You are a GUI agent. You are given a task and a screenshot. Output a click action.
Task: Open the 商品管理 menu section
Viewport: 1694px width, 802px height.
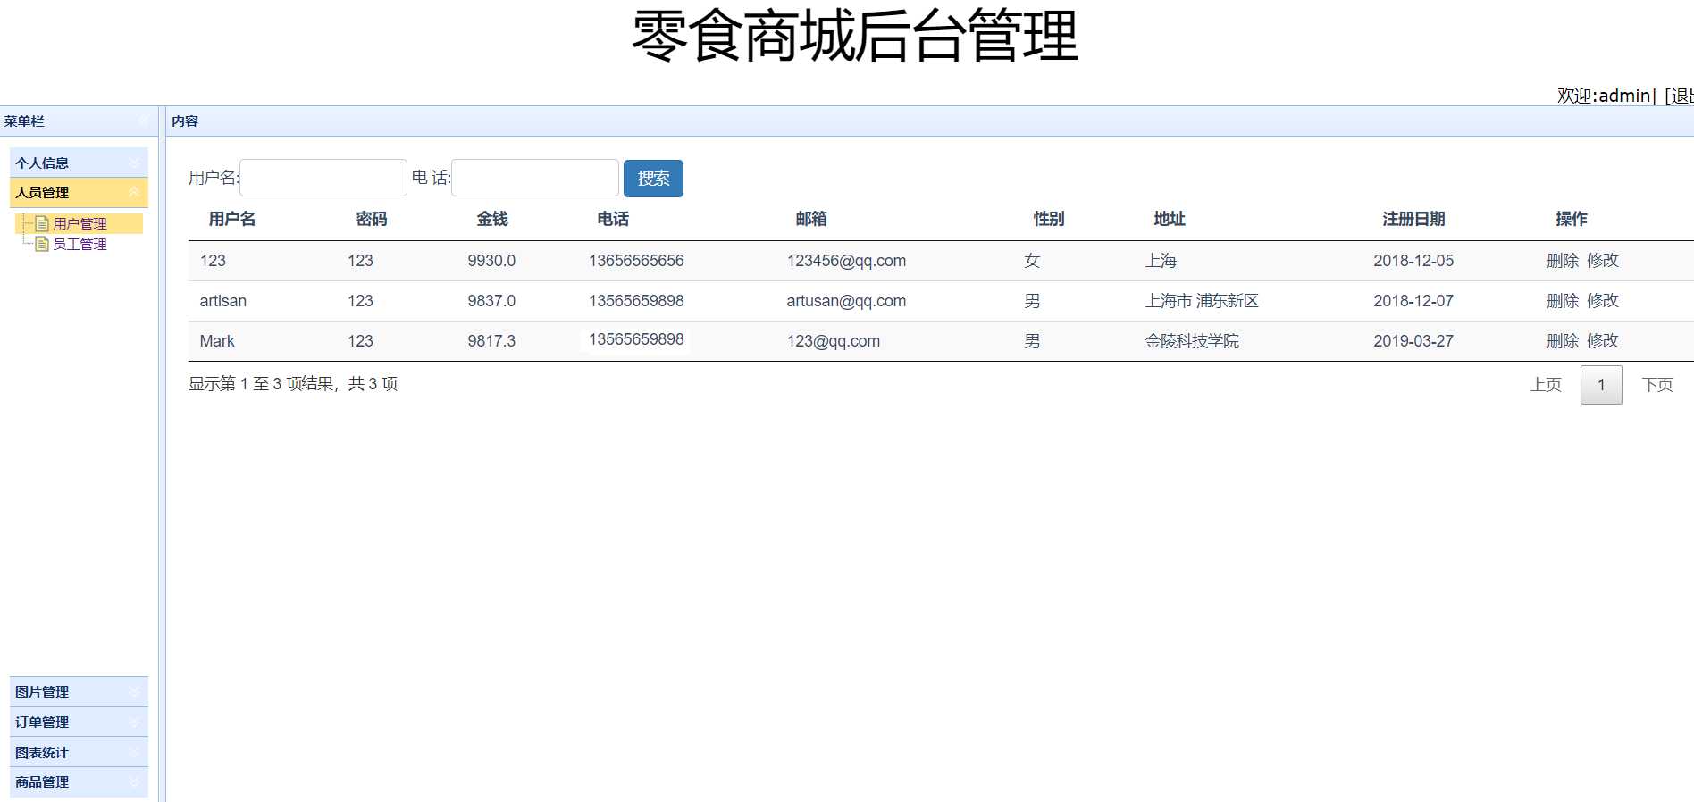click(x=79, y=781)
